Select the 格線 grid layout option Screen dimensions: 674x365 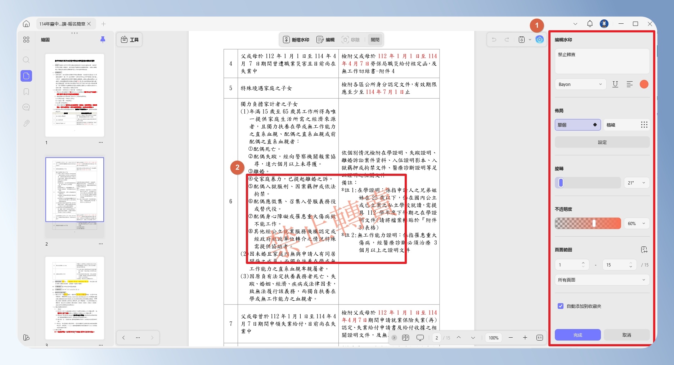pyautogui.click(x=627, y=125)
